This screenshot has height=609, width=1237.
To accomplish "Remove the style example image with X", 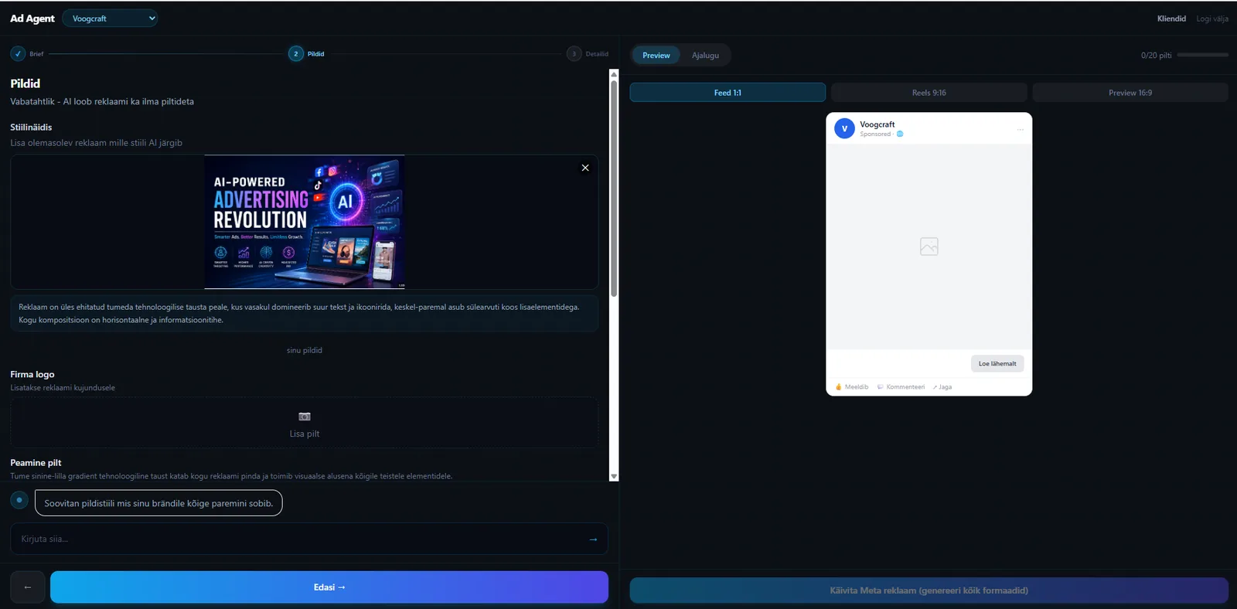I will [x=585, y=168].
